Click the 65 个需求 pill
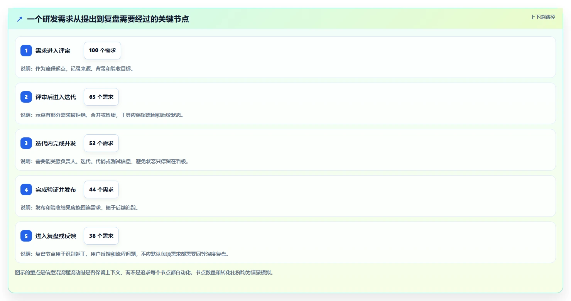 (101, 97)
